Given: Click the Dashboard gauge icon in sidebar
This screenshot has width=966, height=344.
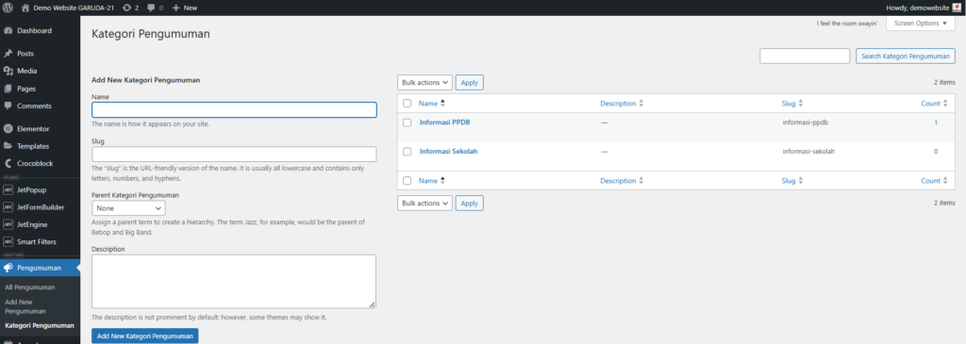Looking at the screenshot, I should pyautogui.click(x=8, y=31).
